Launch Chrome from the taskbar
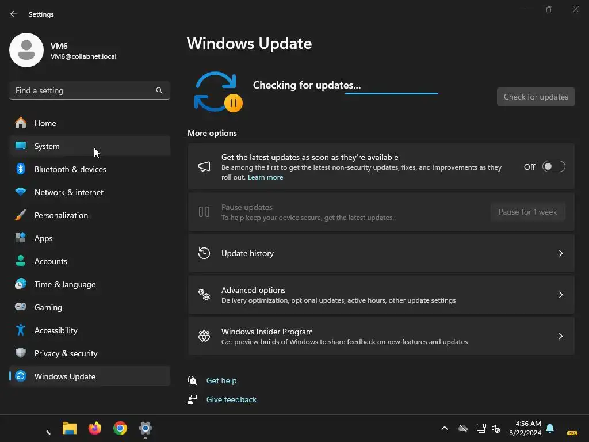The width and height of the screenshot is (589, 442). (120, 428)
